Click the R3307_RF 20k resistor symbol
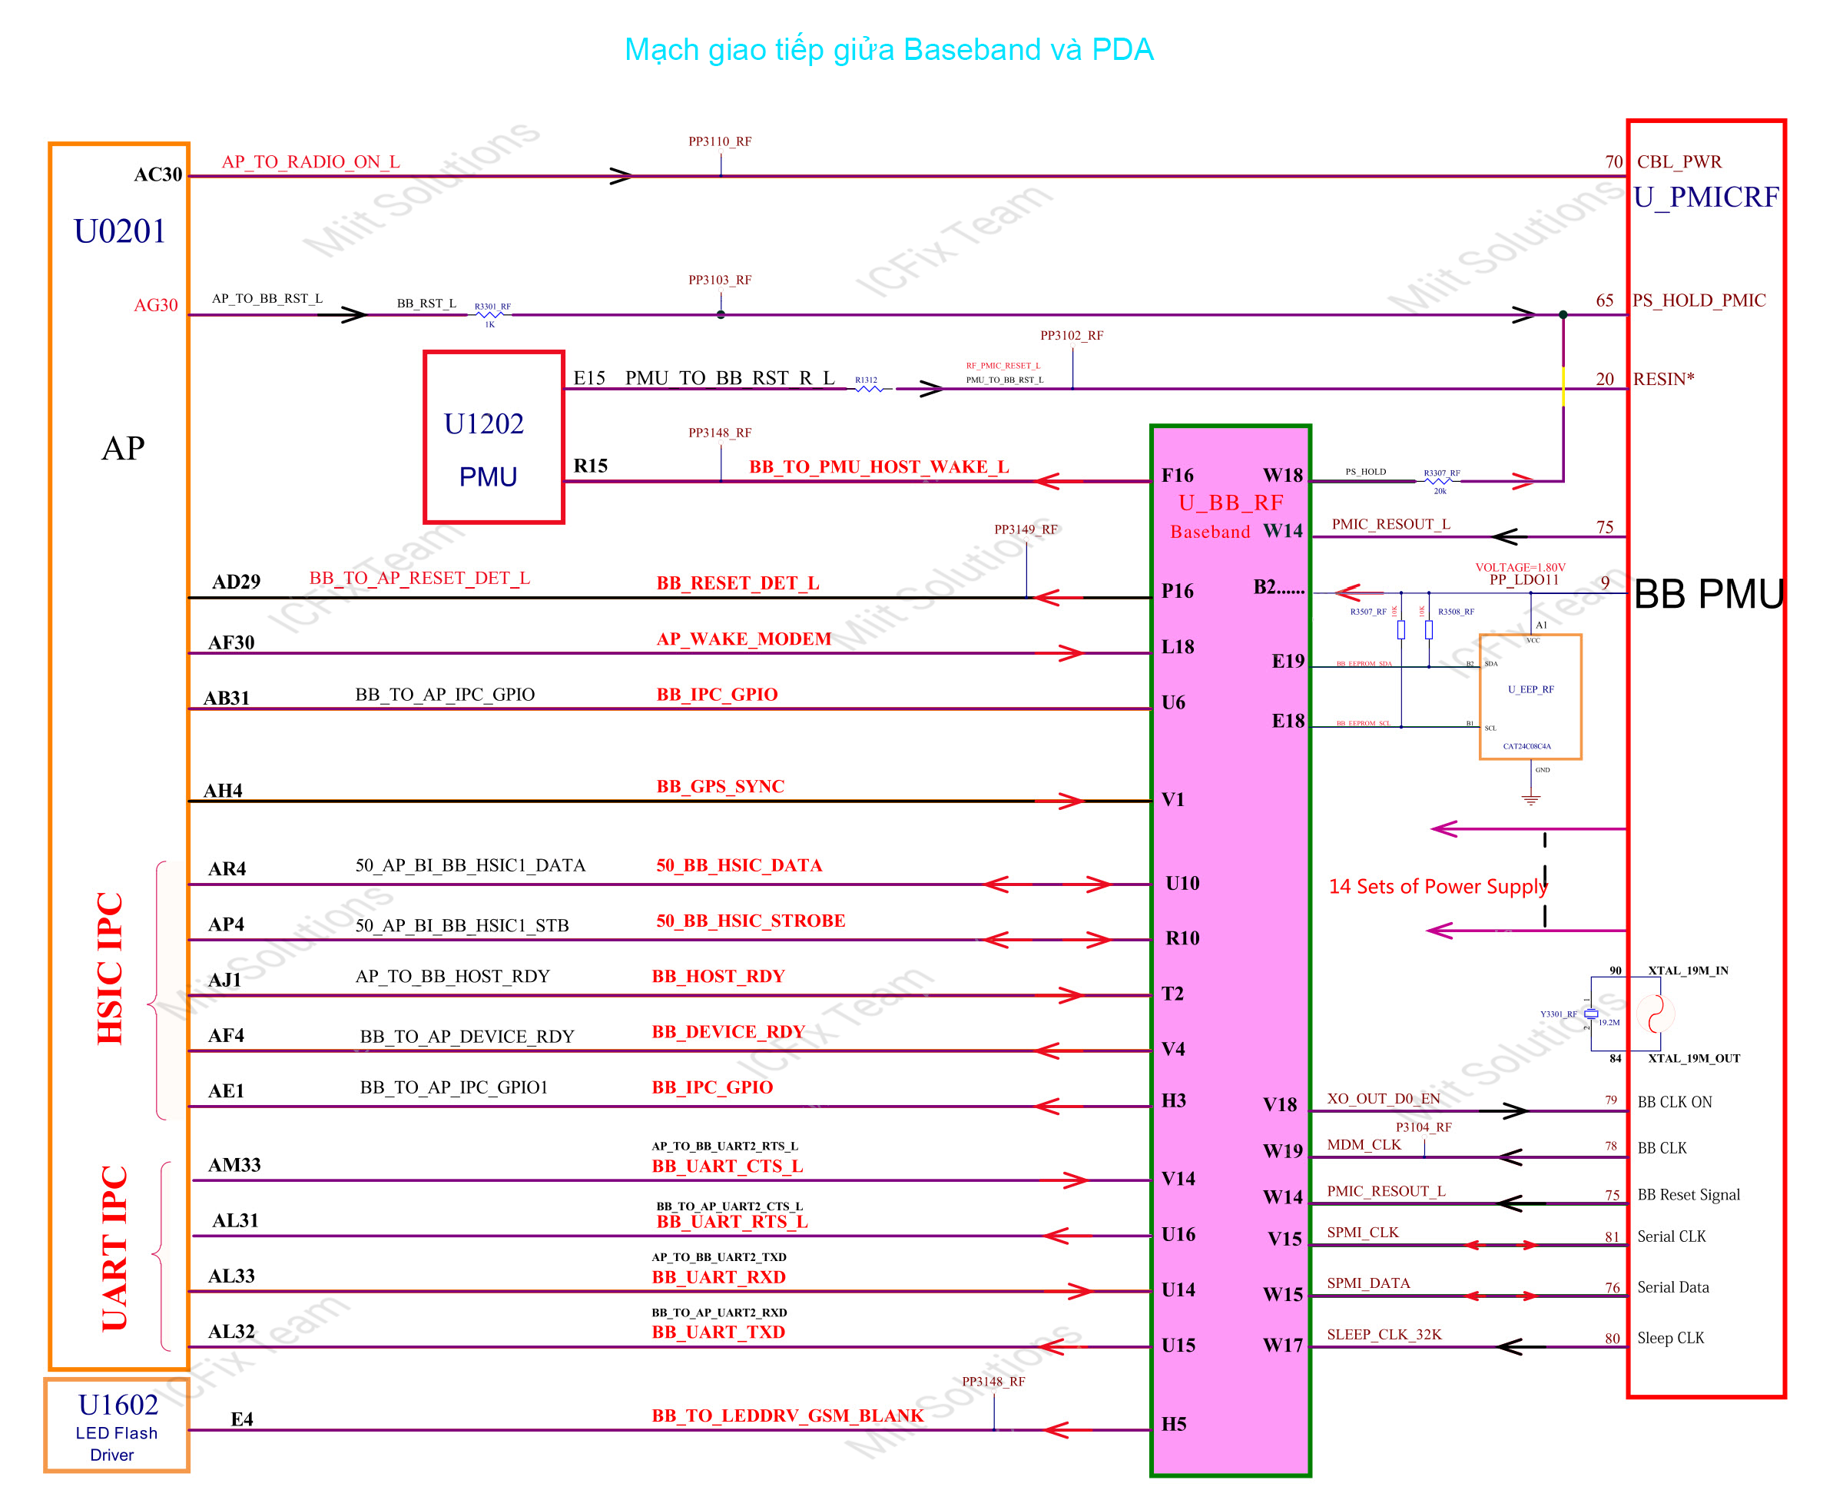The width and height of the screenshot is (1833, 1510). [x=1439, y=481]
